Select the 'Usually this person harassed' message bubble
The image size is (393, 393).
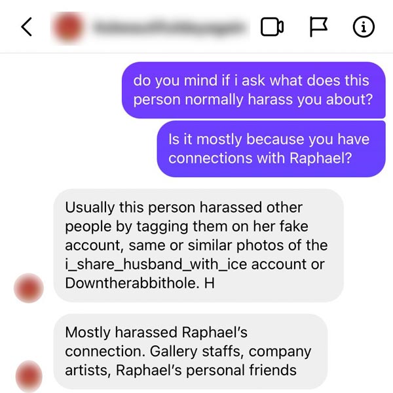click(x=198, y=245)
